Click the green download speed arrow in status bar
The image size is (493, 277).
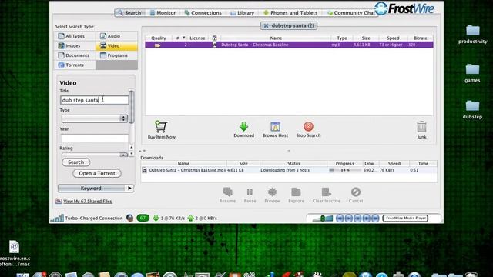156,218
